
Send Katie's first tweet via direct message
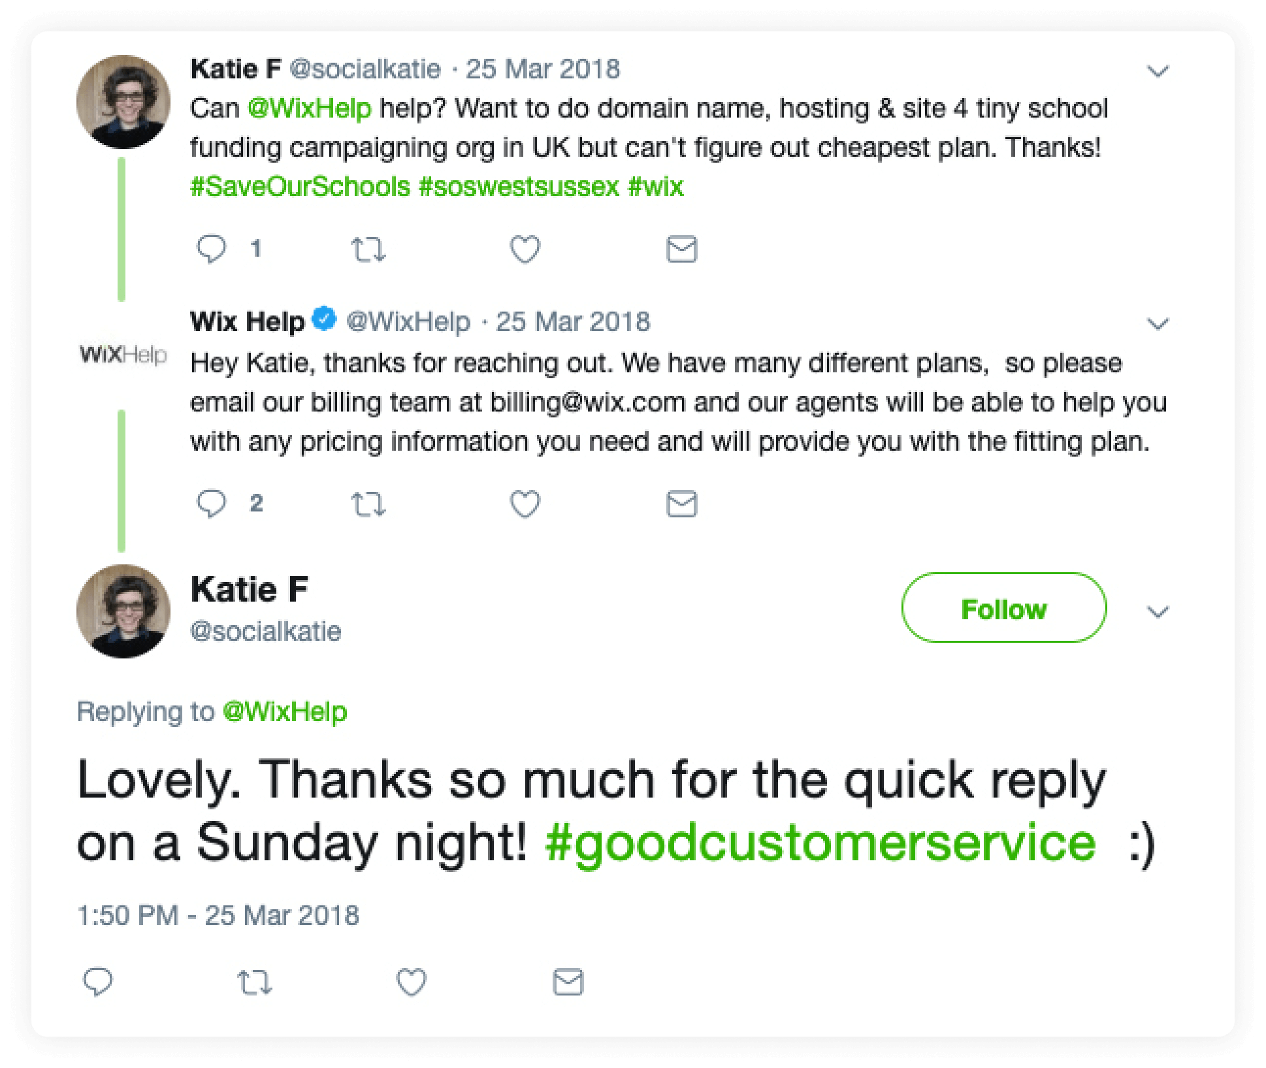(x=682, y=249)
